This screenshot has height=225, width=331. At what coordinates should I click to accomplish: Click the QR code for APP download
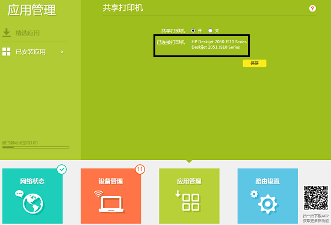coord(316,198)
